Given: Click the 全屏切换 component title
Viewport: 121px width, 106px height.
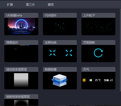Looking at the screenshot, I should tap(51, 43).
